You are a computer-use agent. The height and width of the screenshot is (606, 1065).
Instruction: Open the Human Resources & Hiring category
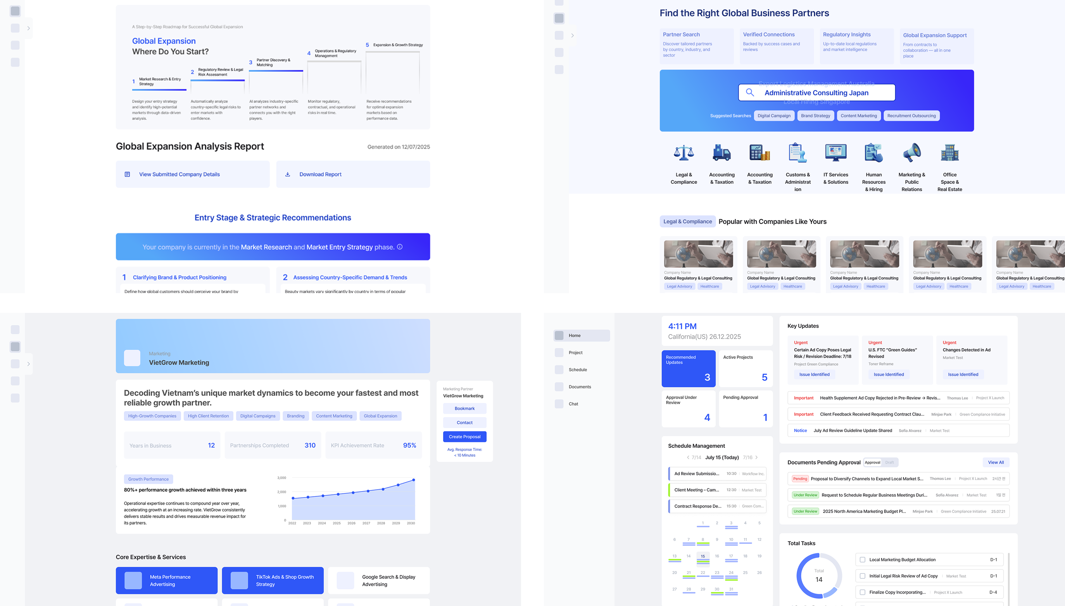873,153
